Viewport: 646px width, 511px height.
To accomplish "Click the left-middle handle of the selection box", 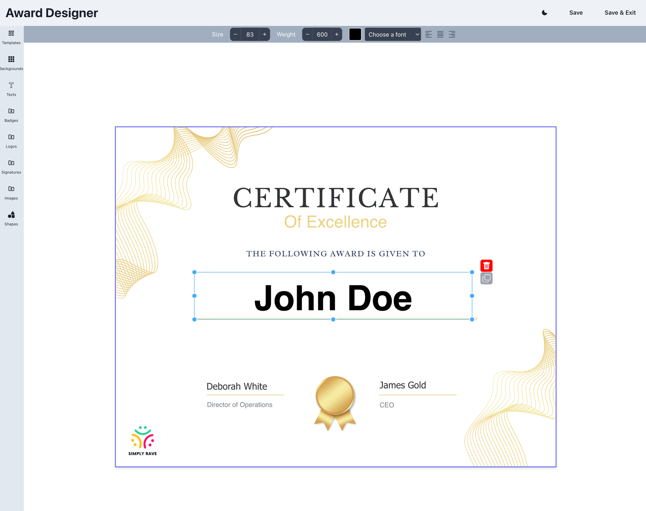I will tap(194, 296).
